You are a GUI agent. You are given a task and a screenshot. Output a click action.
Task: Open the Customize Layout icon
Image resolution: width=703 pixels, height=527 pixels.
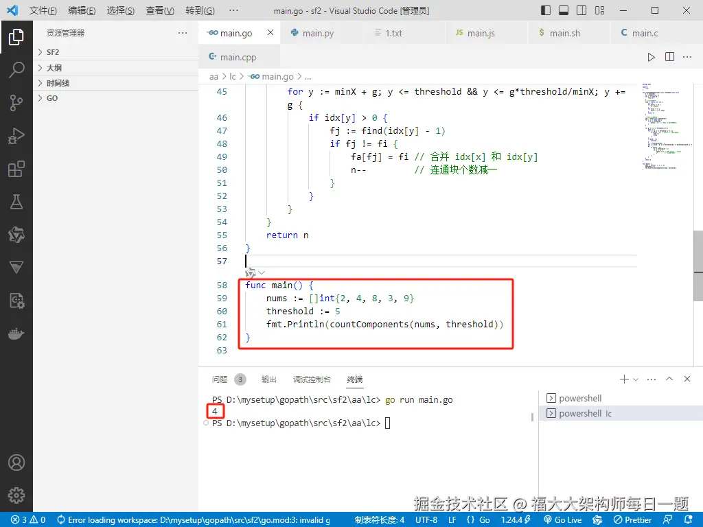pos(599,10)
